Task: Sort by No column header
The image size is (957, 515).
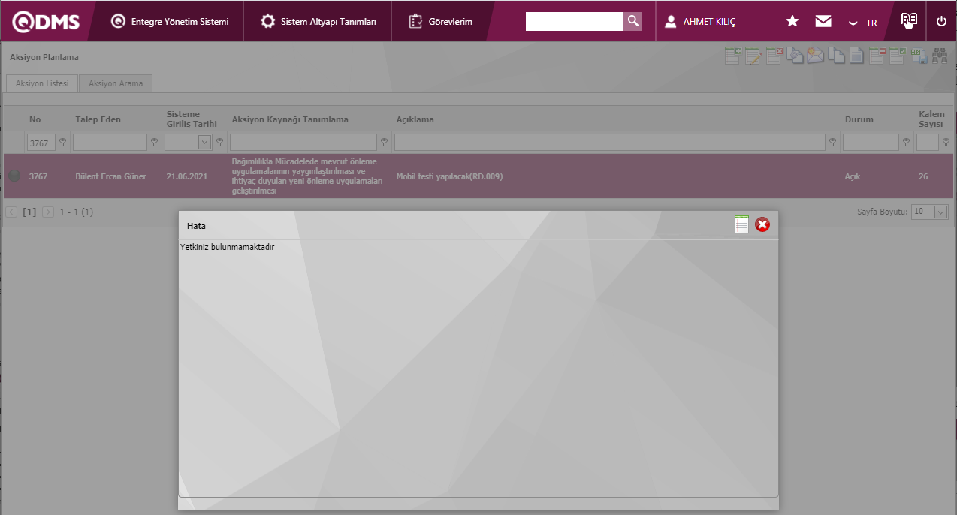Action: click(x=35, y=119)
